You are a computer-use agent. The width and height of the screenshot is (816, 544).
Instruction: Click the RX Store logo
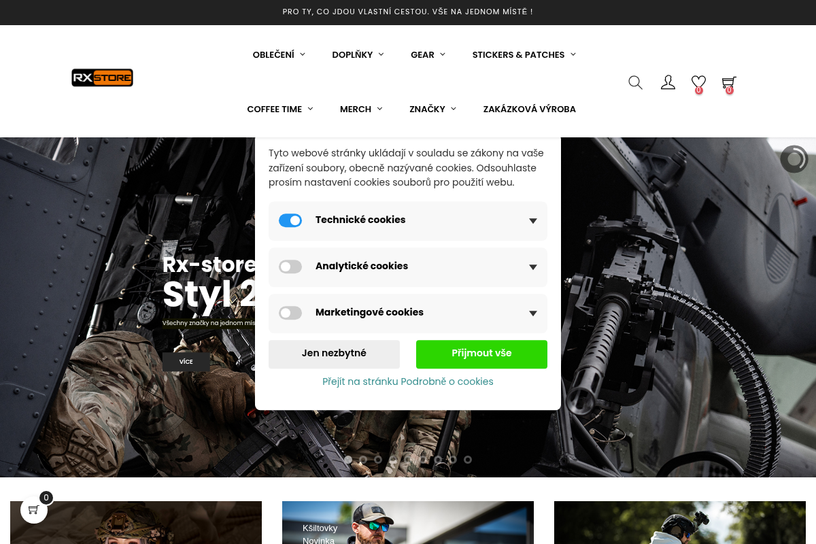(x=102, y=78)
